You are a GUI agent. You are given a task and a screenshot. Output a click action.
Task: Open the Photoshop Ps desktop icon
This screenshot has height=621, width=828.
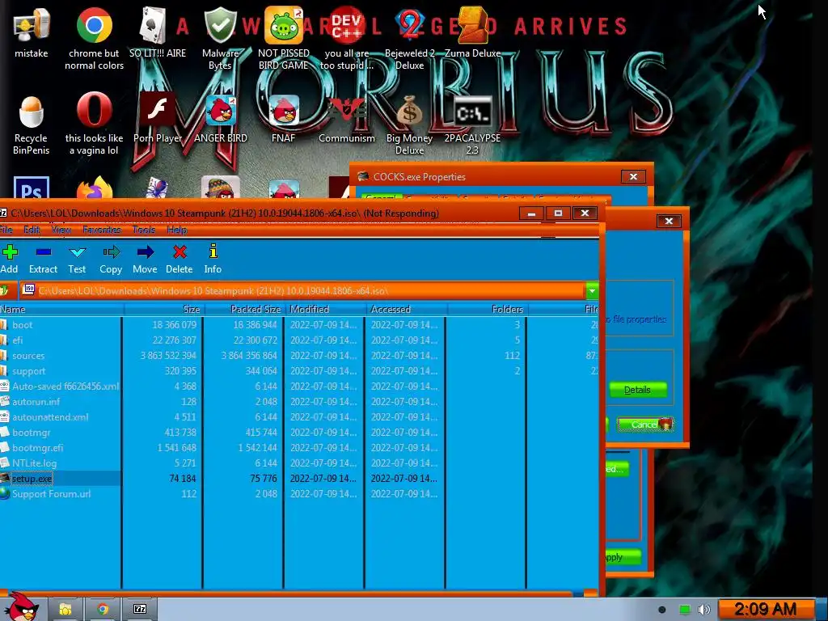32,188
